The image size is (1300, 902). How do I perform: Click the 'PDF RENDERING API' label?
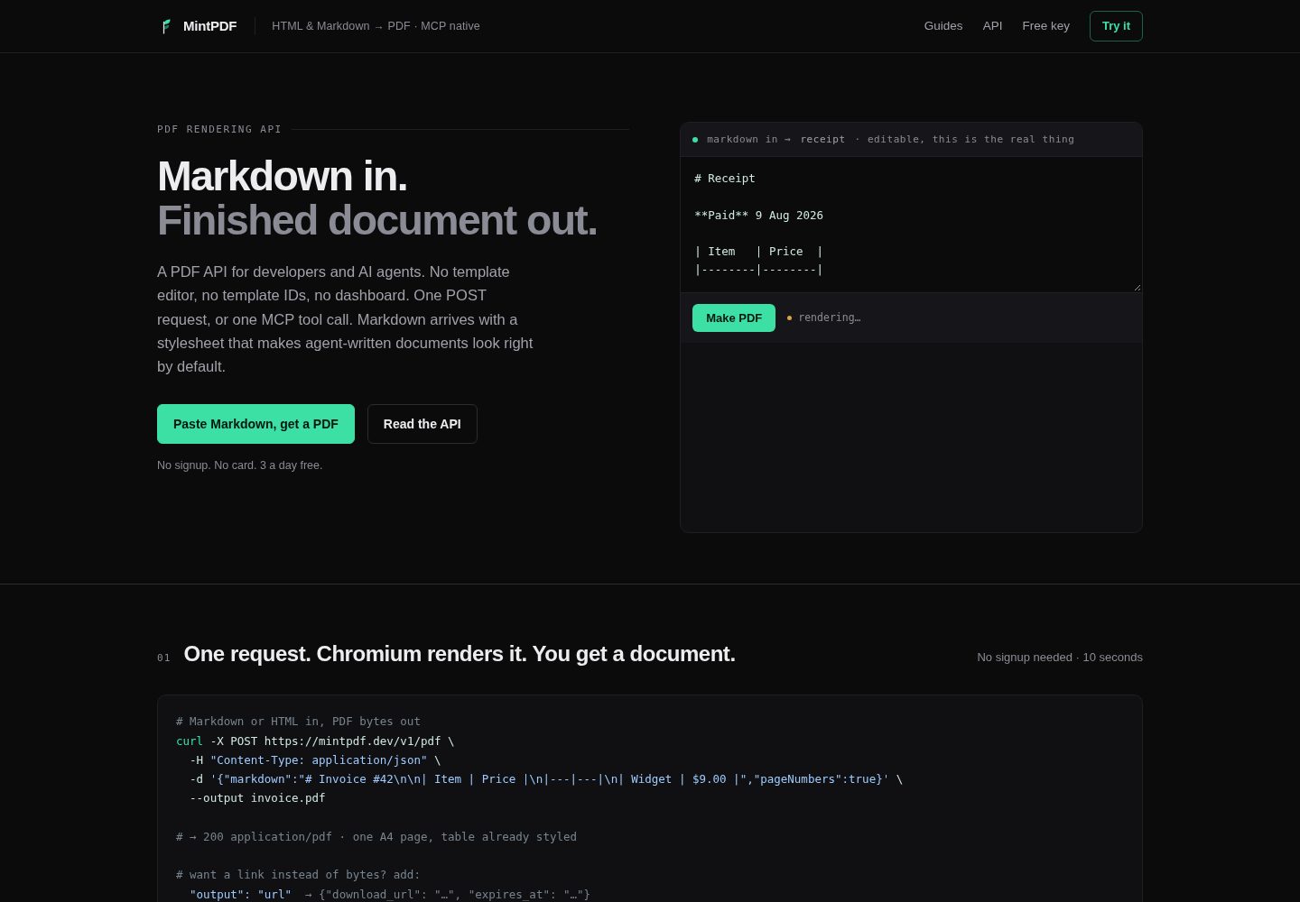pos(219,129)
